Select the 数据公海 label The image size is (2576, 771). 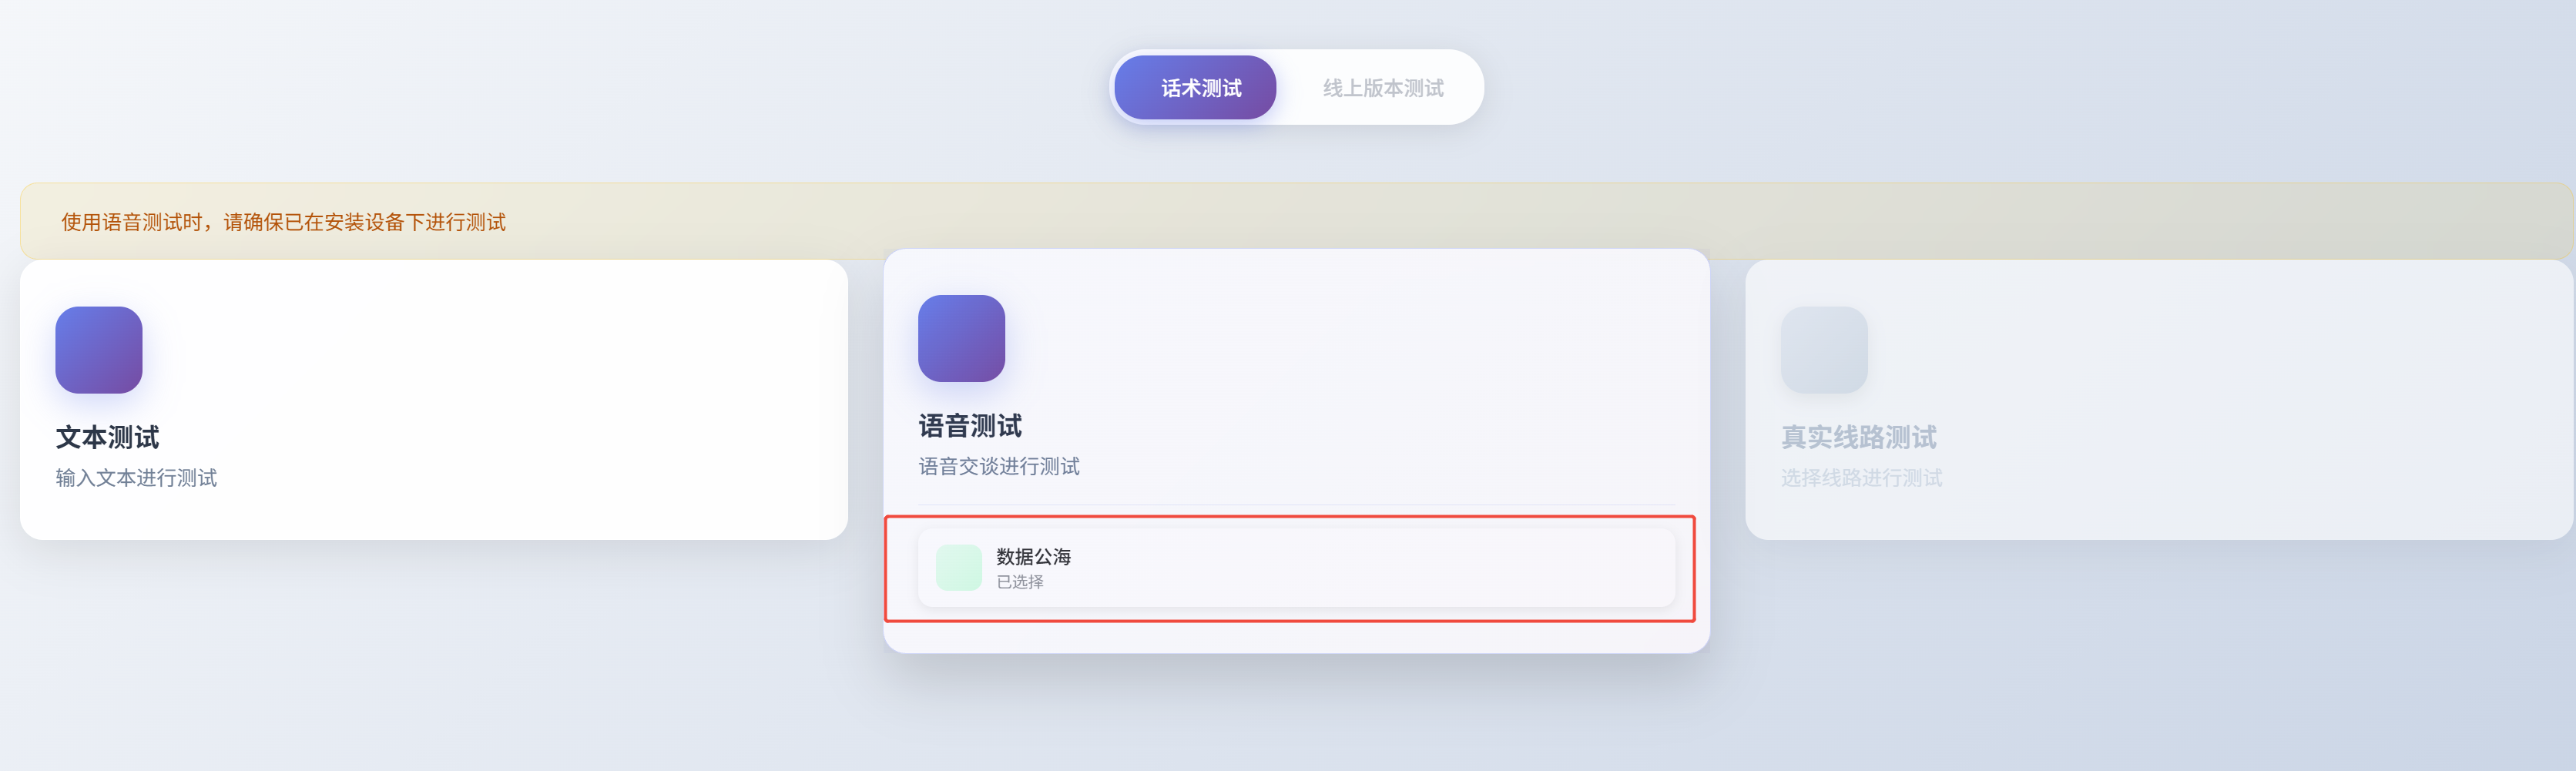click(1033, 556)
